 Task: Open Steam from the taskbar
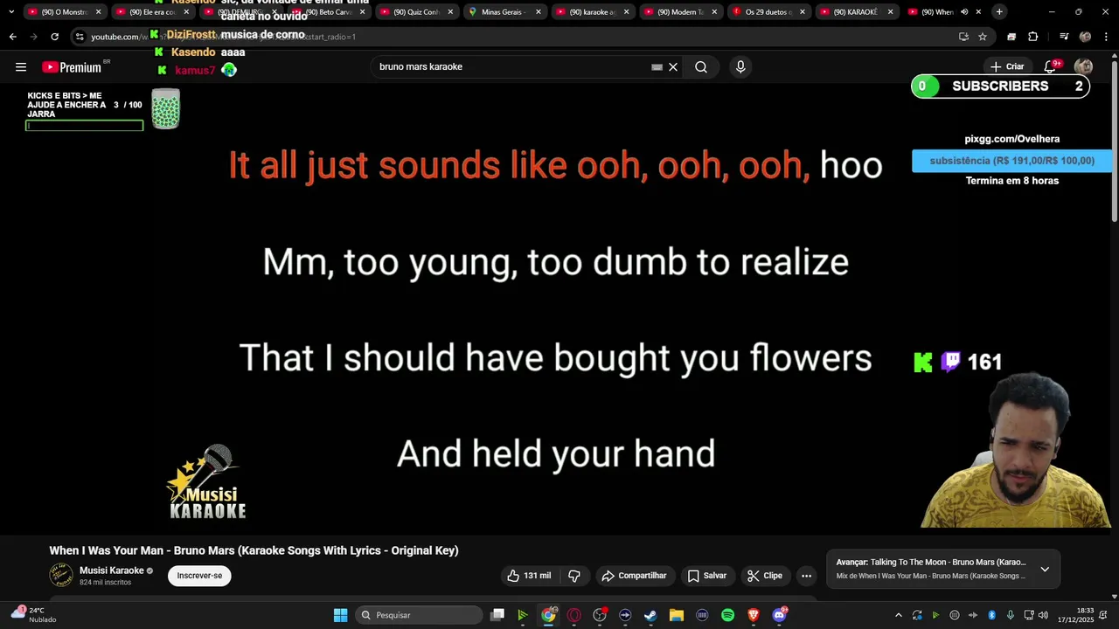tap(650, 615)
